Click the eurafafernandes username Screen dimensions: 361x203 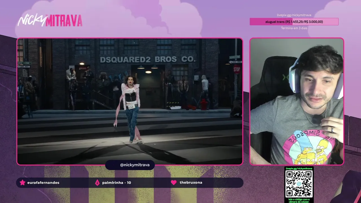43,183
